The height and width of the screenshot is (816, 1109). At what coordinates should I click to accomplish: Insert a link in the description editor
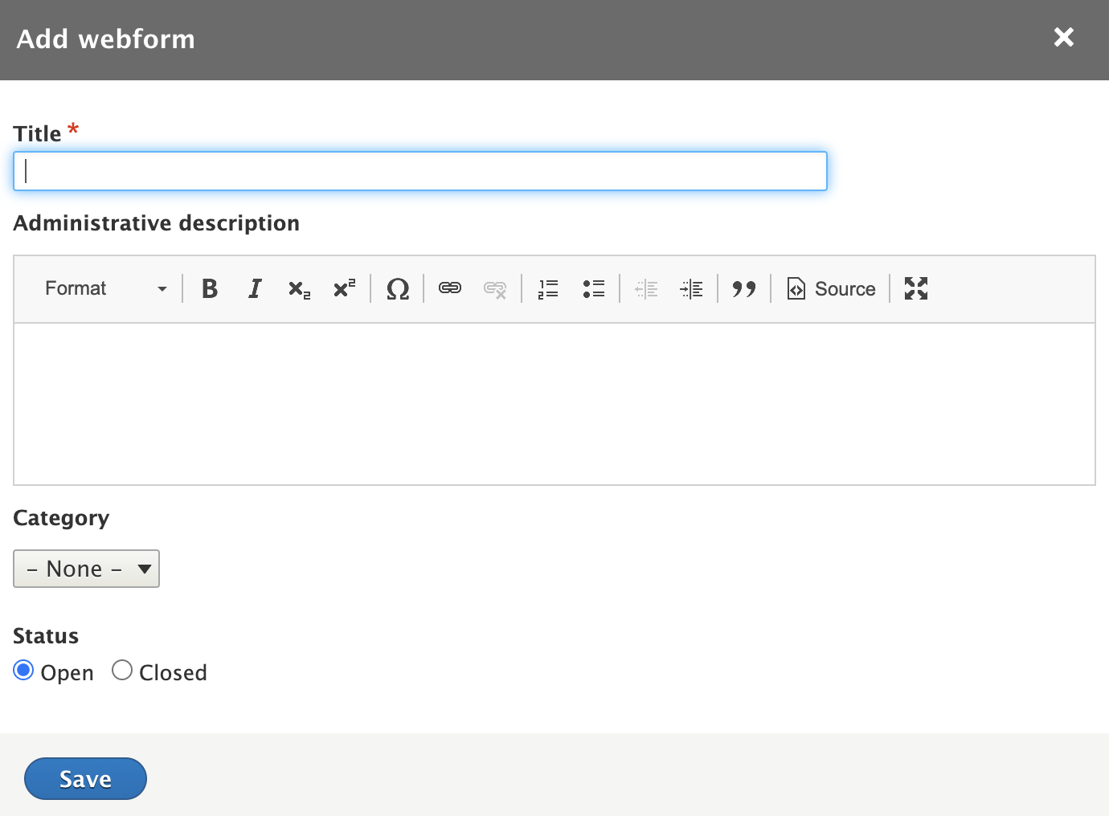pyautogui.click(x=450, y=288)
